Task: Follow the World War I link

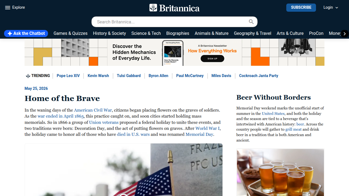Action: coord(207,128)
